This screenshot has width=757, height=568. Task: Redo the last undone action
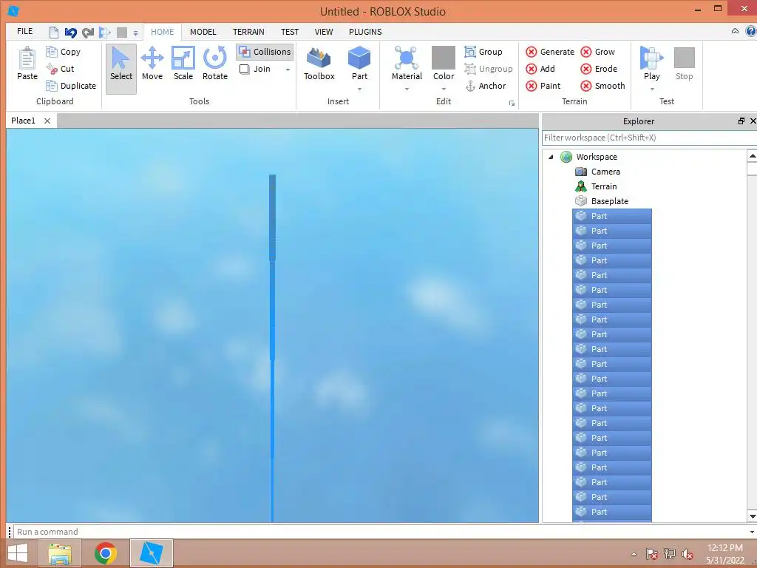[87, 33]
